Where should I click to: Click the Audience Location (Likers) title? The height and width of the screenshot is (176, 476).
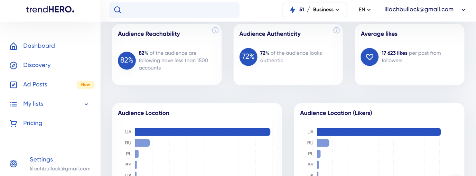click(336, 113)
